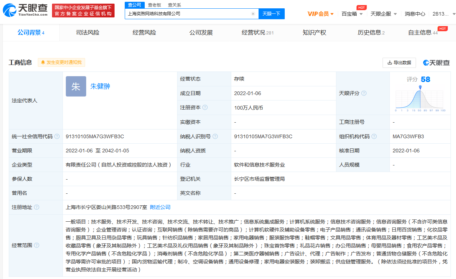Click the help icon next to 经营范围
The image size is (456, 279).
(x=36, y=245)
